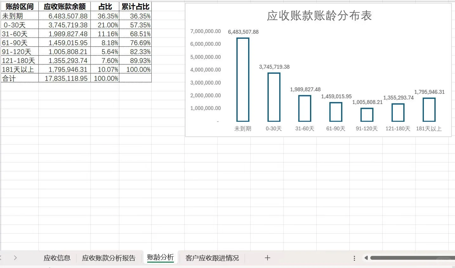455x268 pixels.
Task: Click horizontal scrollbar left arrow
Action: point(366,258)
